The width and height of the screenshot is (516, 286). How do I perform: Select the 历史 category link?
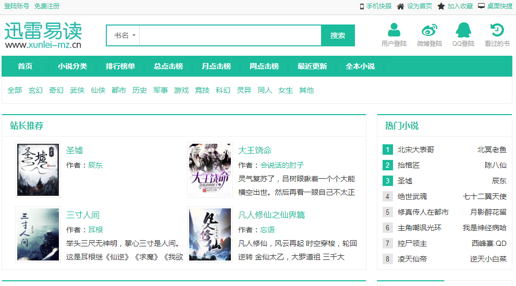(140, 90)
